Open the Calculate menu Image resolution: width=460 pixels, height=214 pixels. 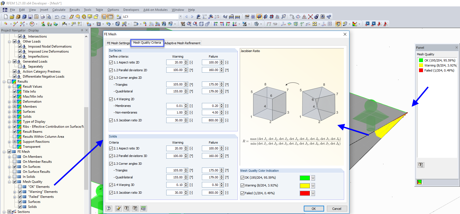tap(59, 10)
